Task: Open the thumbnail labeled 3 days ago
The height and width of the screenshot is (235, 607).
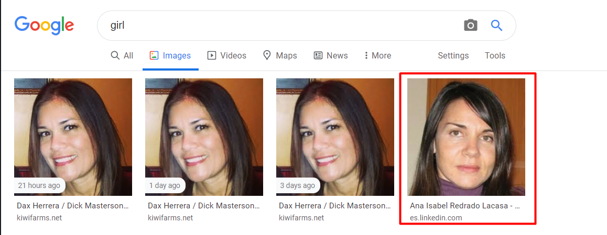Action: 335,137
